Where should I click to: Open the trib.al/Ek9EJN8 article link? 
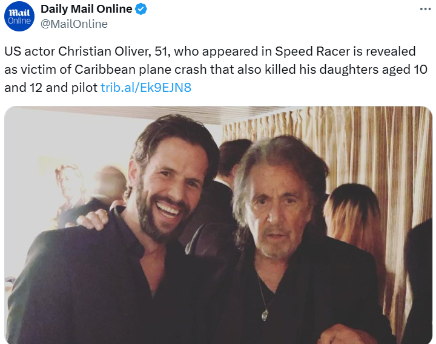(145, 87)
